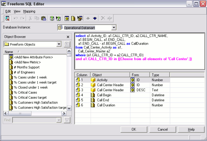Click the Paste clipboard icon

(x=44, y=18)
